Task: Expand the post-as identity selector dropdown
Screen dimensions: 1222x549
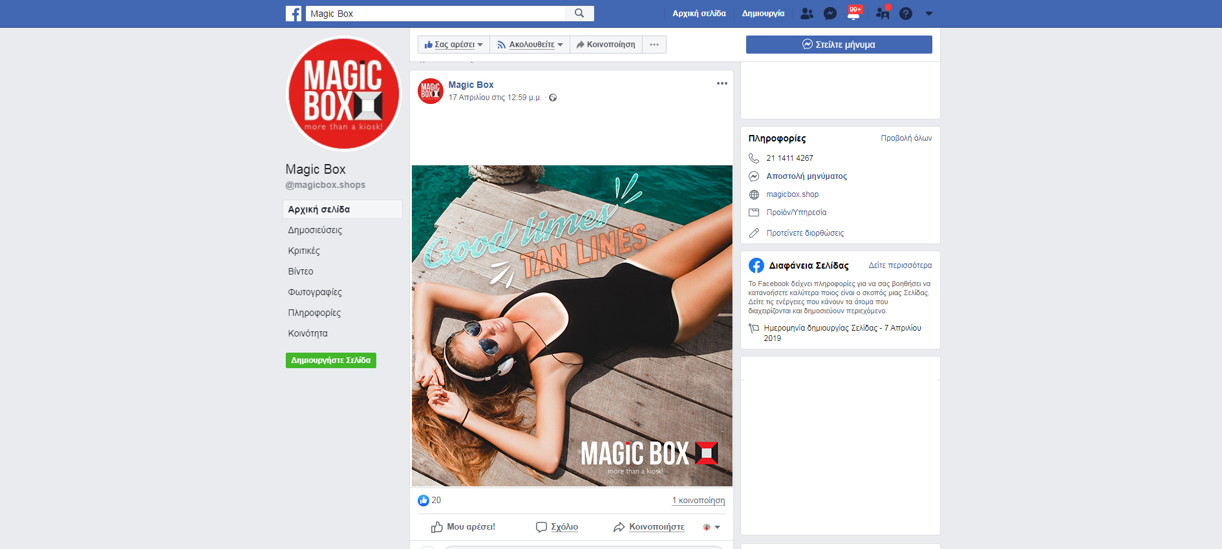Action: click(x=711, y=527)
